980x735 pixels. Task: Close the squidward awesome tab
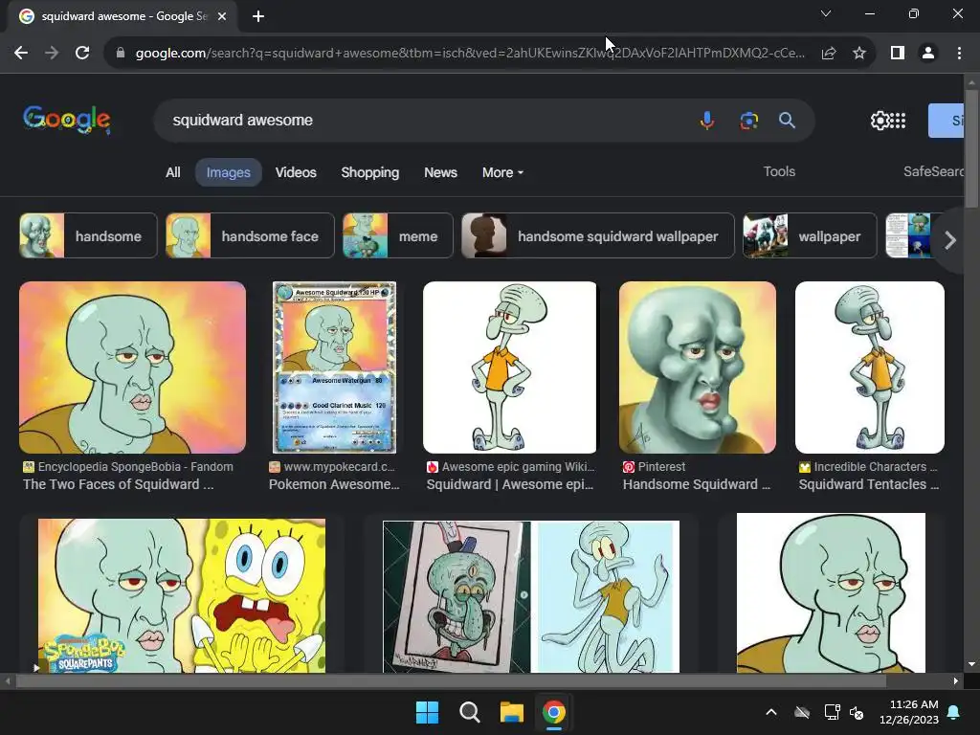pos(222,16)
